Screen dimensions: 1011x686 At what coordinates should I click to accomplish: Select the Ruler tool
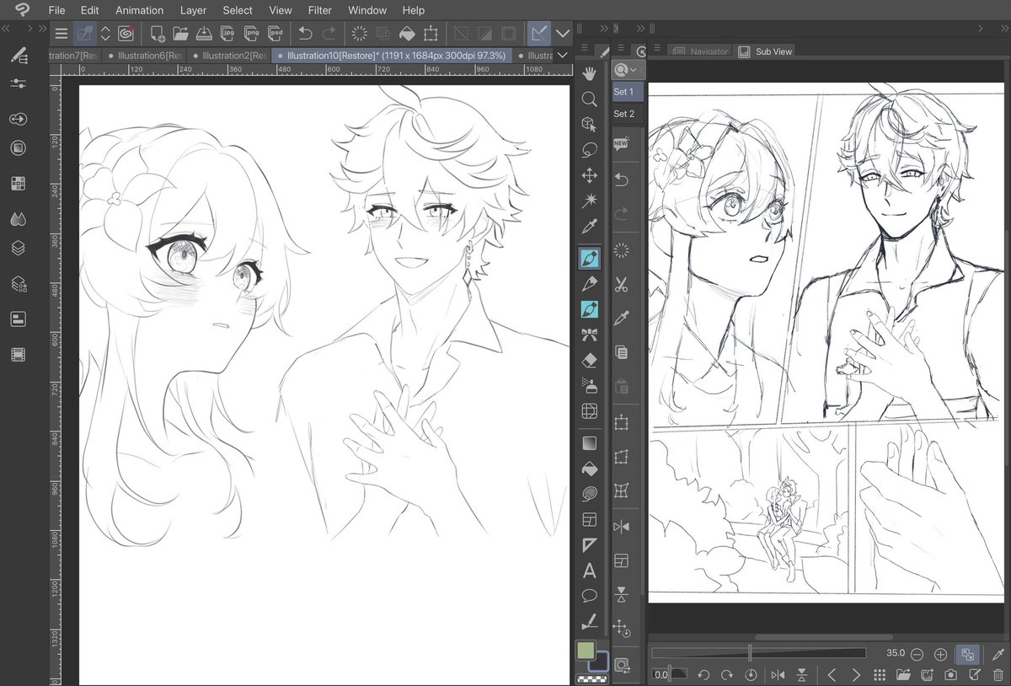click(x=590, y=545)
